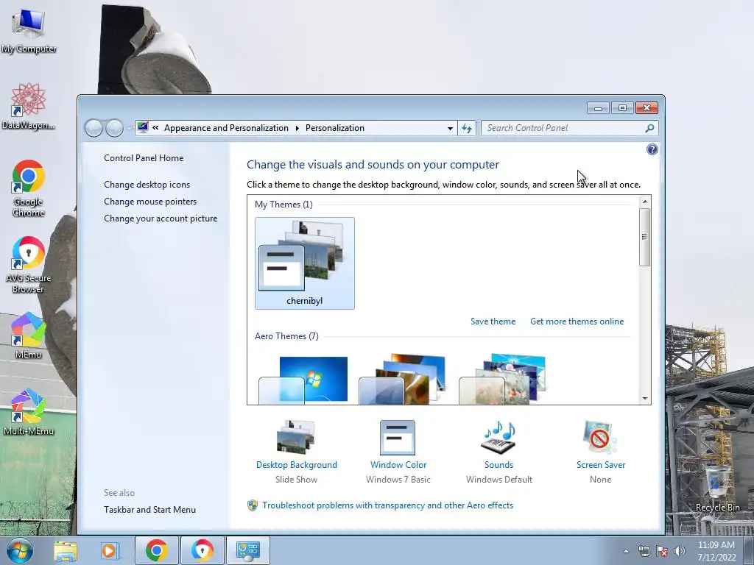Select the chernibyl theme thumbnail
The width and height of the screenshot is (754, 565).
tap(304, 263)
